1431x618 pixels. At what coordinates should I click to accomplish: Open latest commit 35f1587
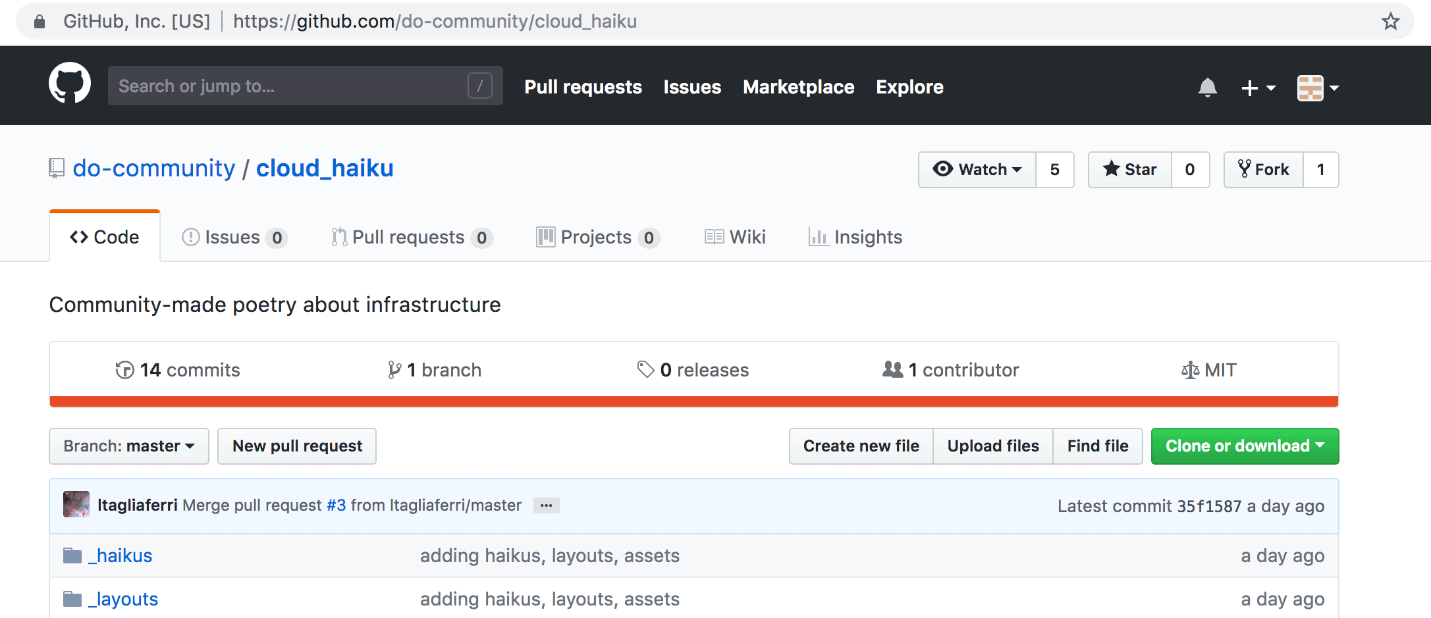pos(1209,506)
